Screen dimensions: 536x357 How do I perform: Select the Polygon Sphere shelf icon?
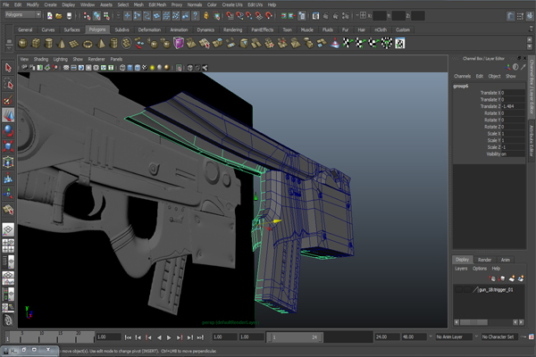pyautogui.click(x=23, y=44)
